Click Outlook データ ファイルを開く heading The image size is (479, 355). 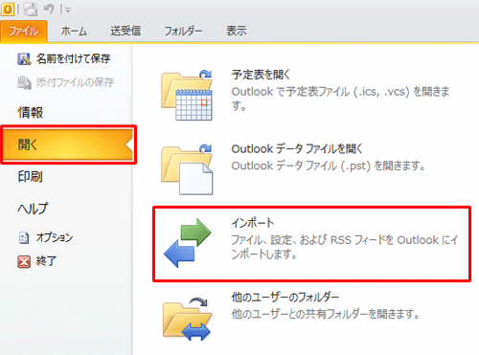(297, 149)
